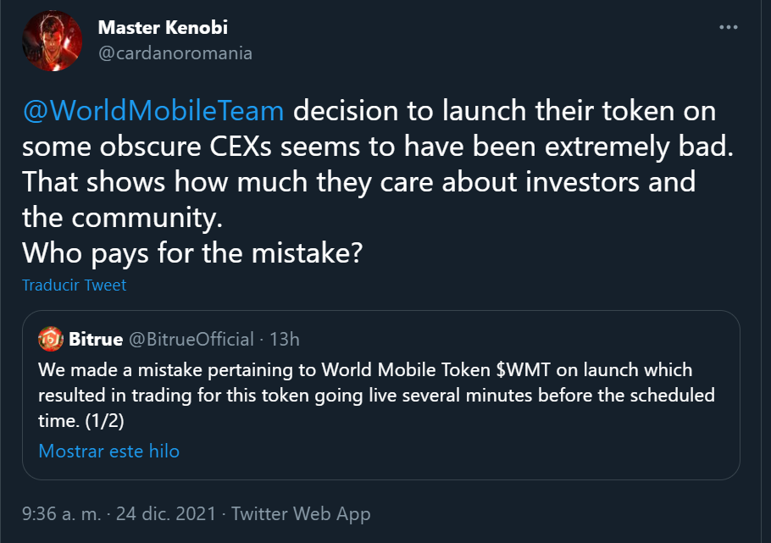Click the Bitrue logo avatar
This screenshot has width=771, height=543.
tap(51, 339)
